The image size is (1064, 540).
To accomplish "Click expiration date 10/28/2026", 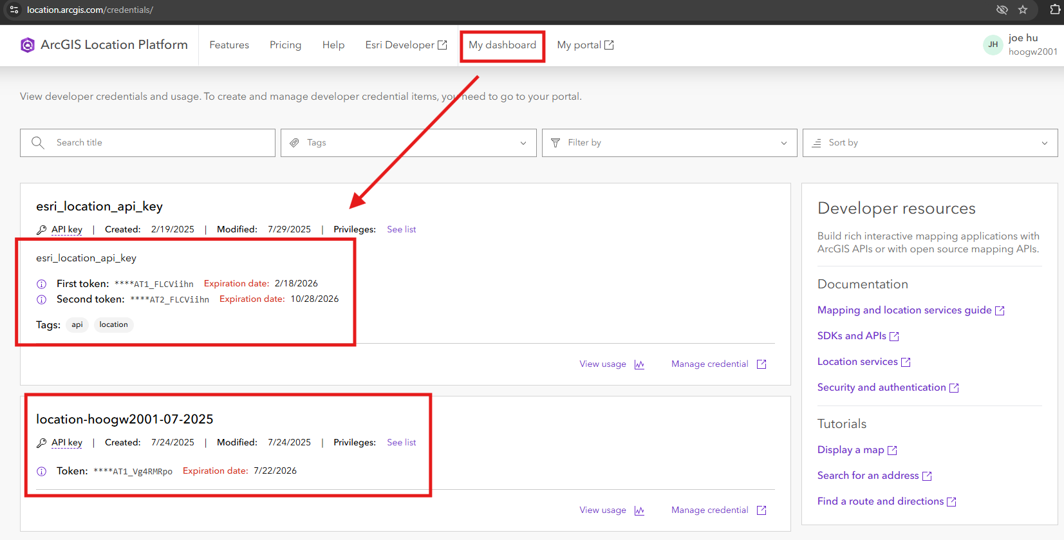I will [314, 299].
